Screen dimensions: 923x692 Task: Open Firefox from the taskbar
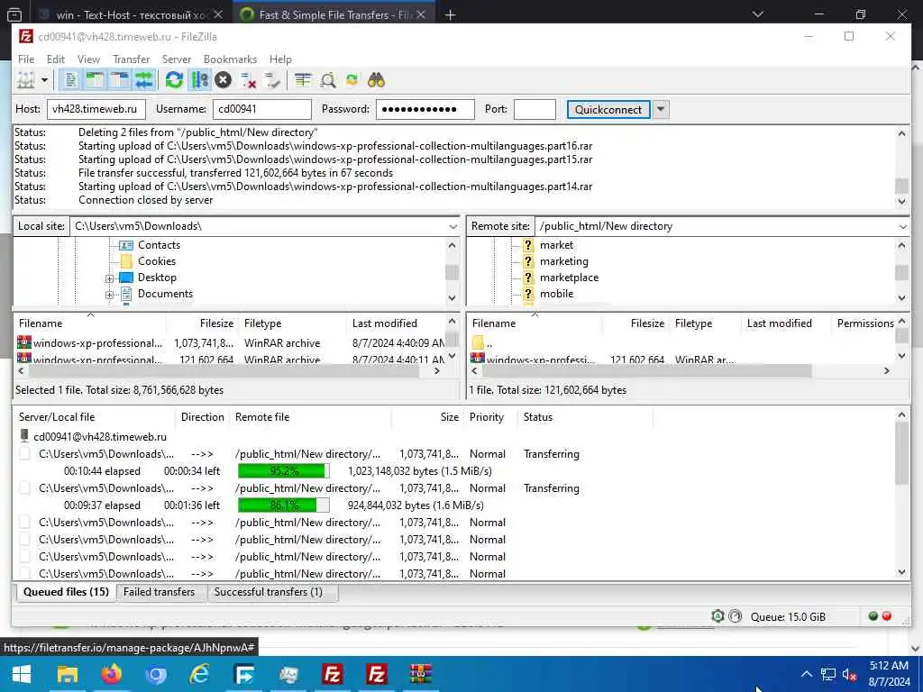click(111, 674)
